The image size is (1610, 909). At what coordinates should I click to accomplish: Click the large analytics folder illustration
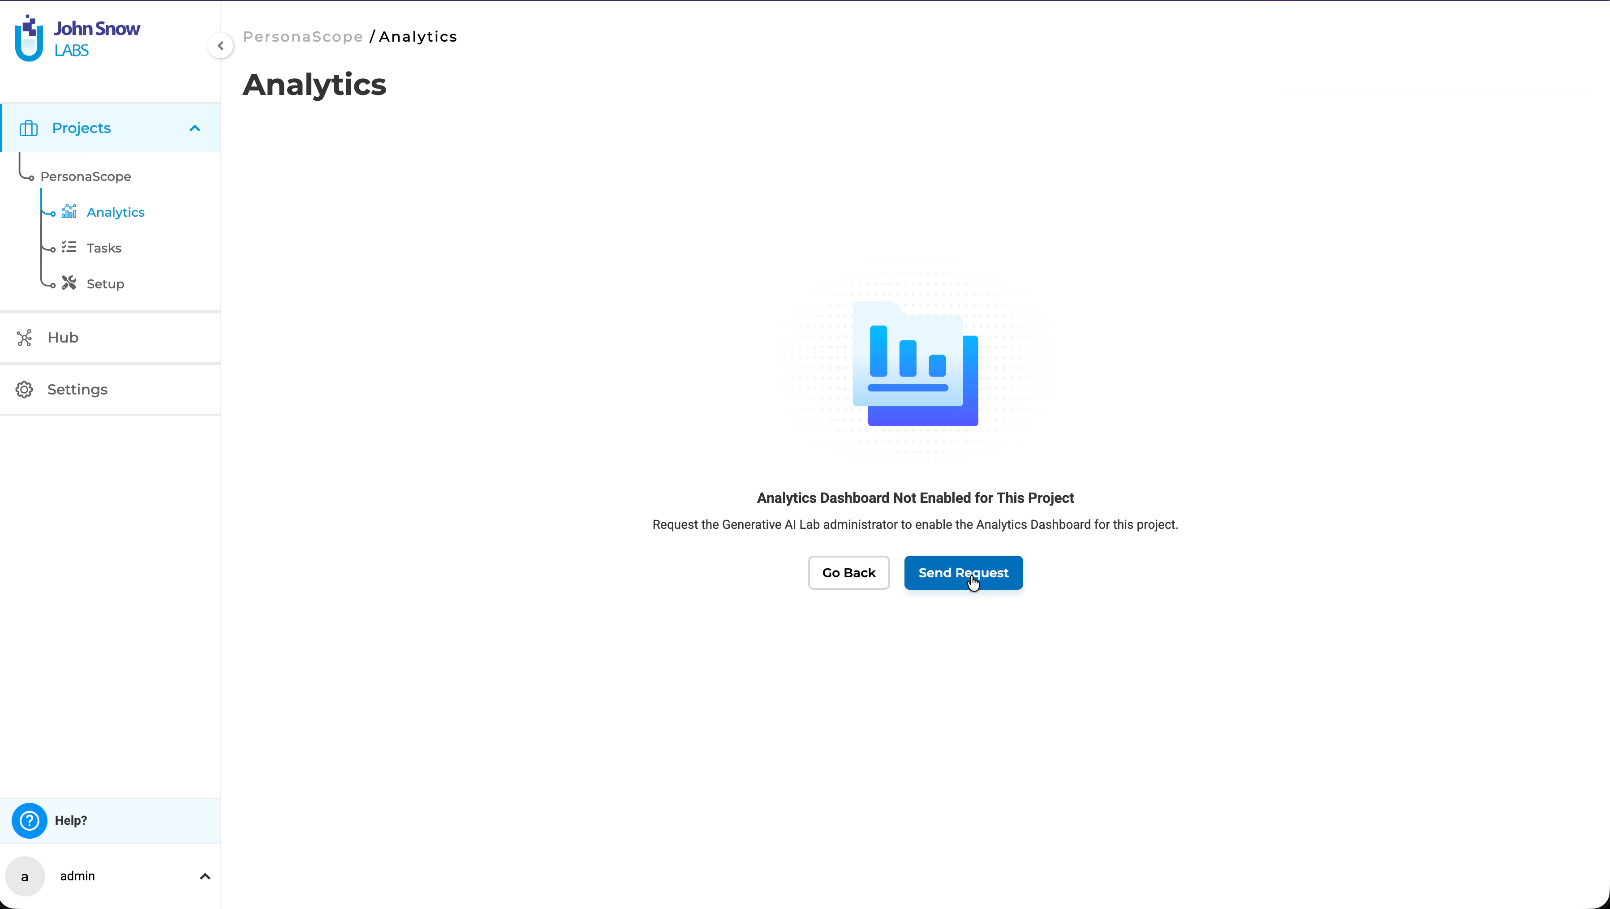[915, 364]
